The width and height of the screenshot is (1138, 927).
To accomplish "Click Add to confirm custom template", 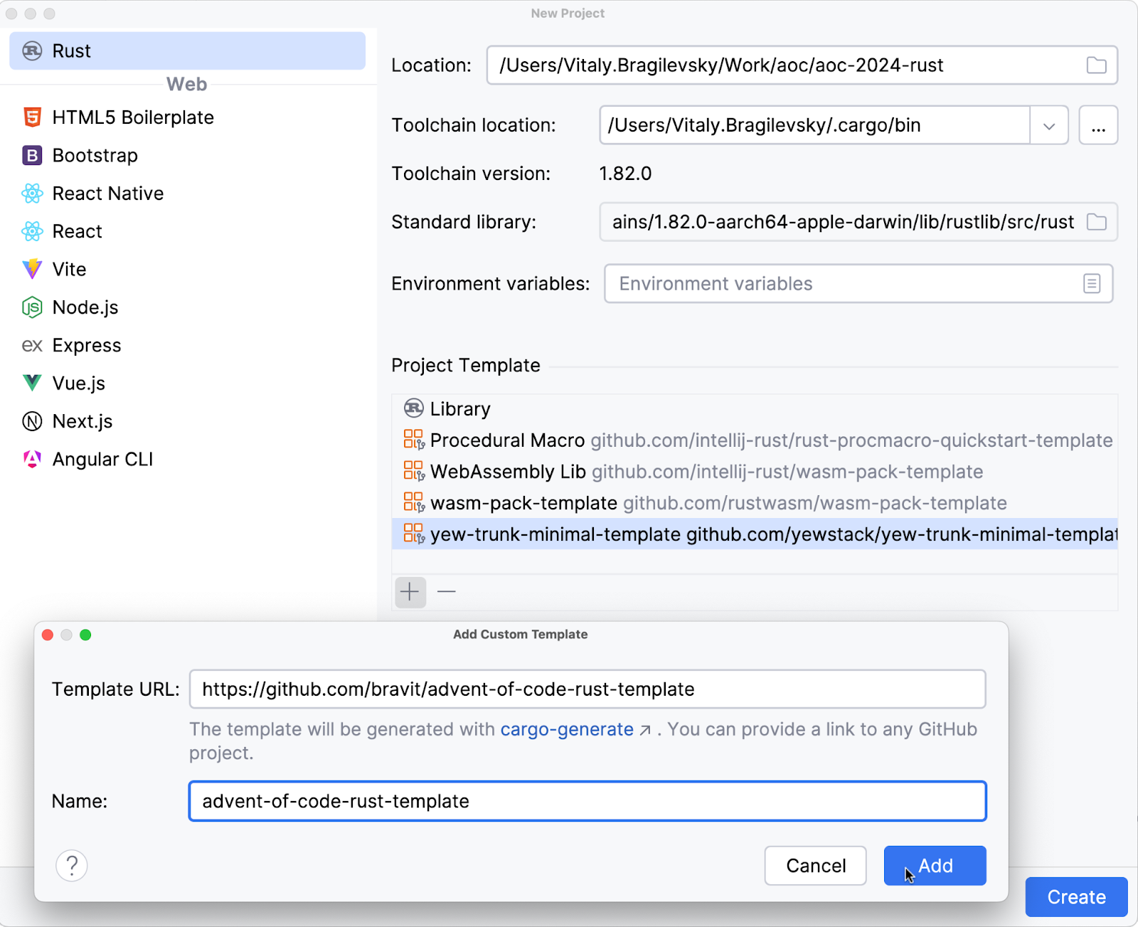I will coord(935,866).
